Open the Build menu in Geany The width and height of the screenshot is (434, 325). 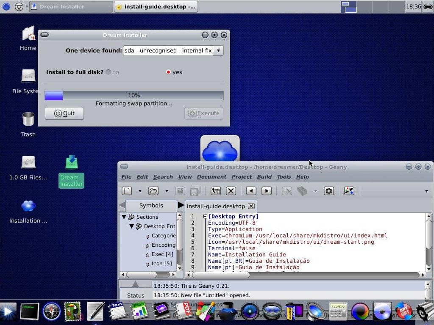[264, 177]
